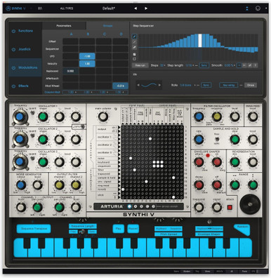This screenshot has height=278, width=271.
Task: Select the pencil draw tool in Step Sequencer
Action: [x=134, y=37]
